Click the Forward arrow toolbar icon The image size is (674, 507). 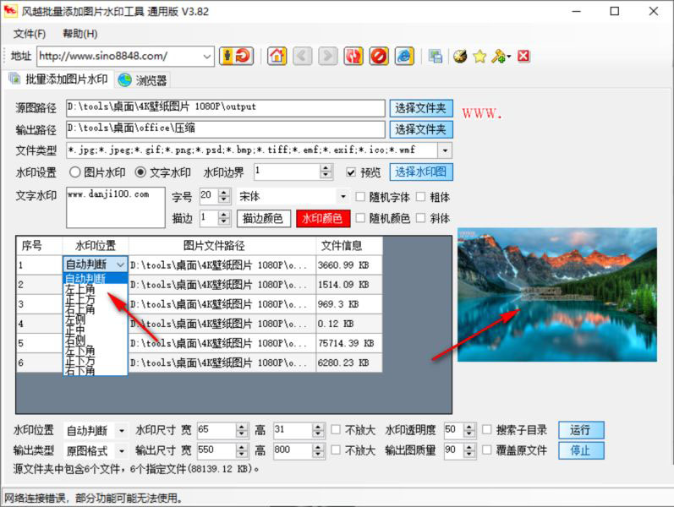328,57
